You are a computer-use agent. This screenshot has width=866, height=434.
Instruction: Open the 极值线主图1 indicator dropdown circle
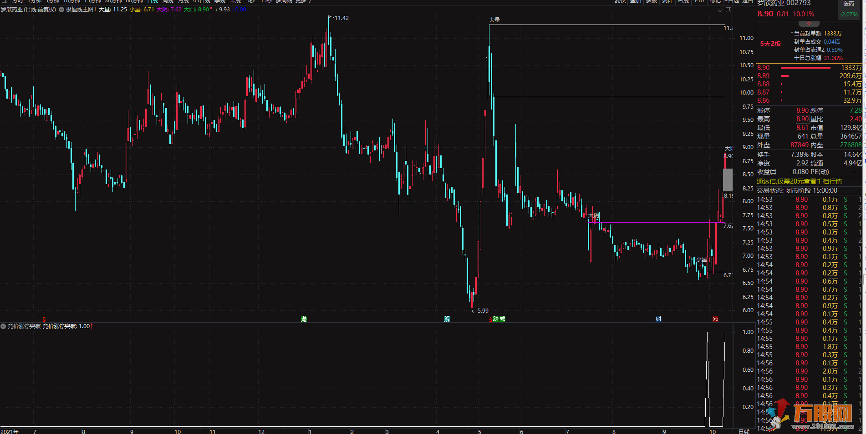(x=61, y=10)
